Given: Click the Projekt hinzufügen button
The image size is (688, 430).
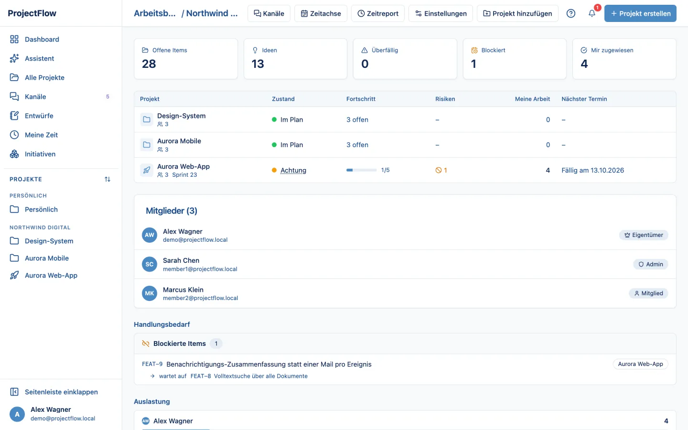Looking at the screenshot, I should [x=517, y=13].
